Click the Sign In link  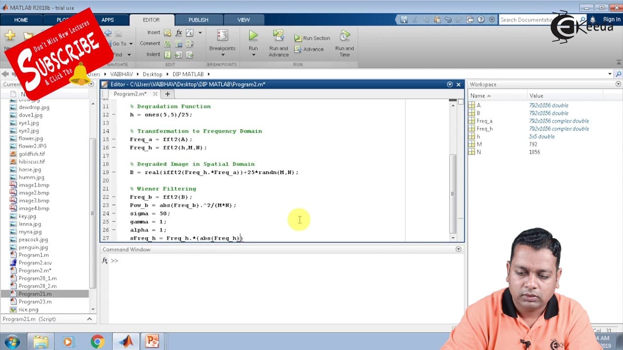pos(612,20)
